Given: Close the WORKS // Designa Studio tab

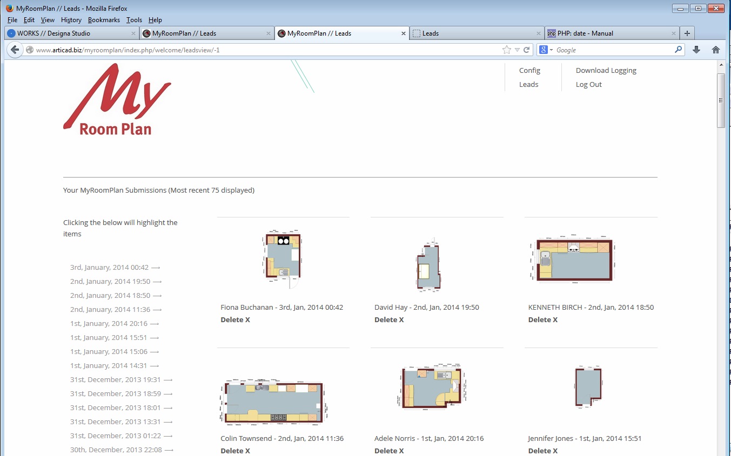Looking at the screenshot, I should (133, 33).
